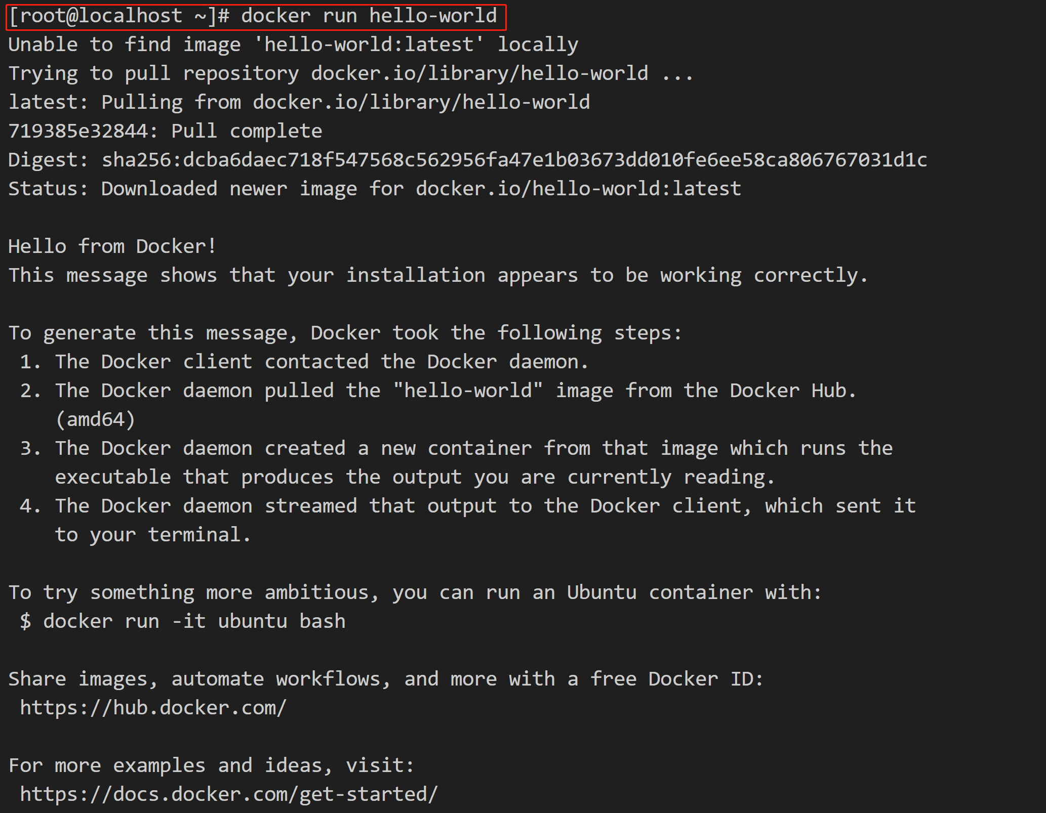Click step 1 about Docker client contacting daemon

[304, 362]
